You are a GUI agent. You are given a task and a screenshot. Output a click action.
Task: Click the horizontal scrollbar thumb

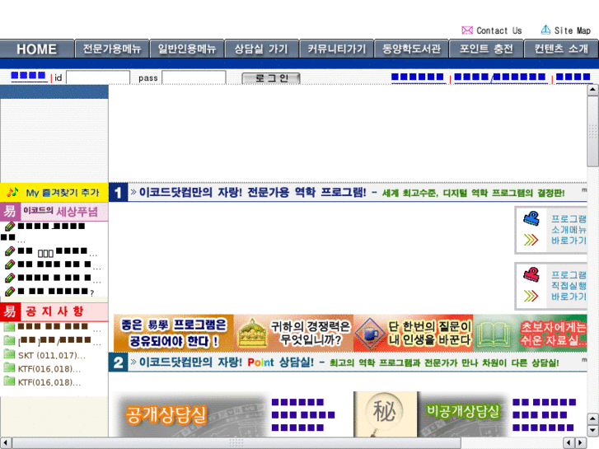point(236,442)
